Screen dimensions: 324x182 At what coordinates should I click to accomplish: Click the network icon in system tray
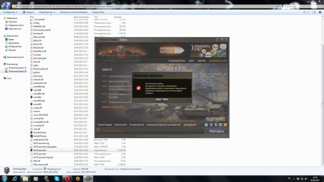(x=302, y=178)
